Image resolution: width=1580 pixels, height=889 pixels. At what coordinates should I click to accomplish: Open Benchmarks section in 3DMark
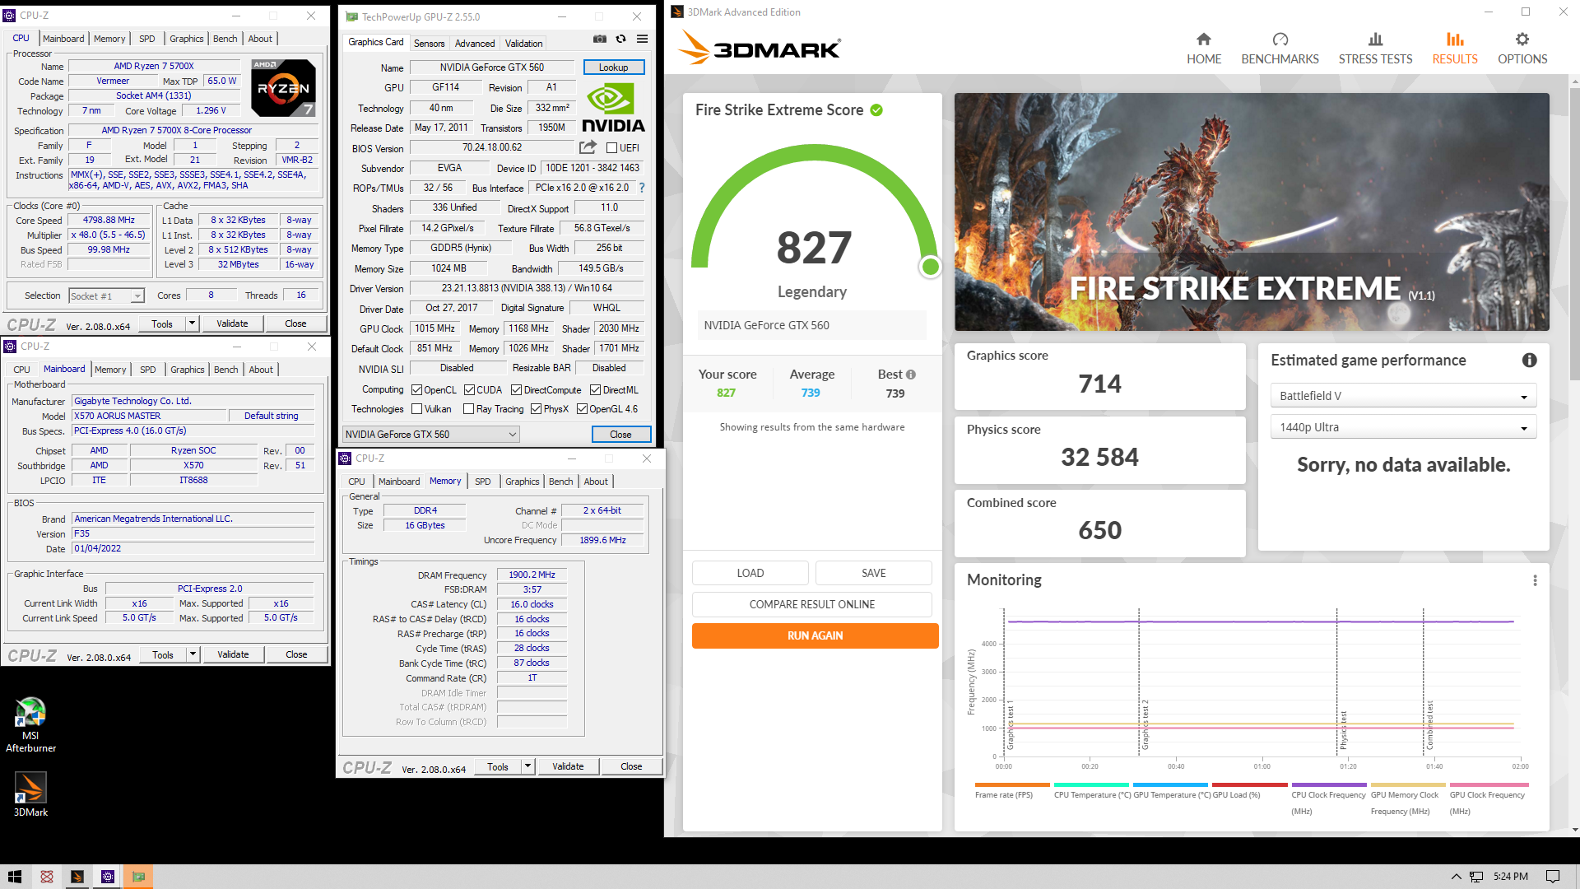tap(1280, 49)
